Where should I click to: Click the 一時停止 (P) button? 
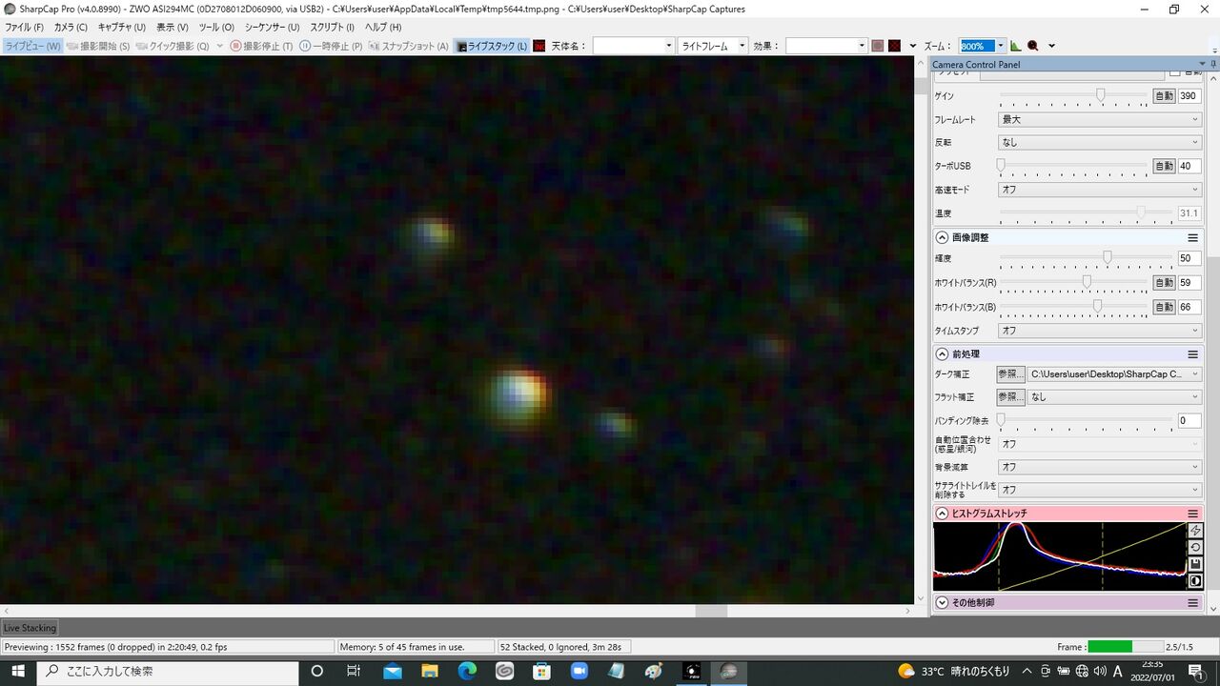(x=331, y=46)
